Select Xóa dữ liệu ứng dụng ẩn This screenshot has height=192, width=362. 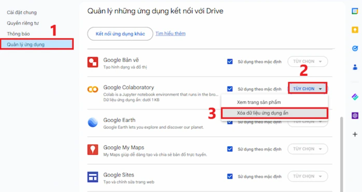(274, 113)
